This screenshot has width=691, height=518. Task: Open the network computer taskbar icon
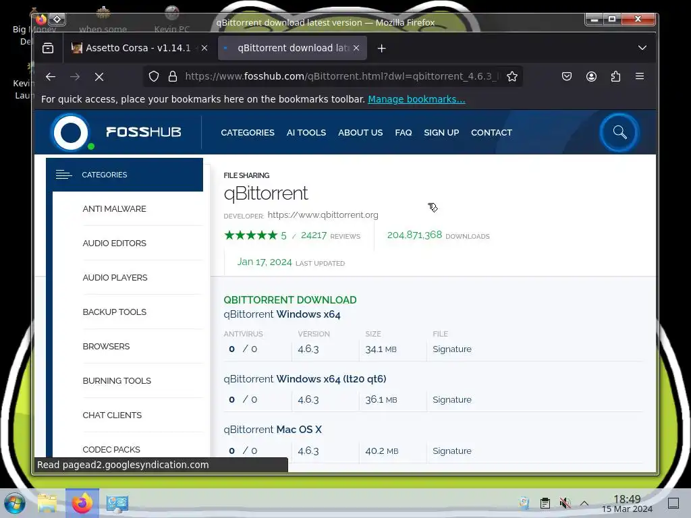pyautogui.click(x=117, y=503)
